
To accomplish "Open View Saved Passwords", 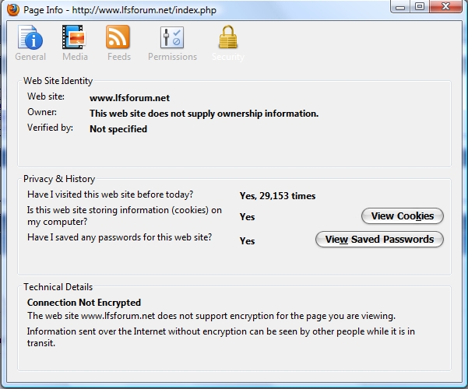I will click(379, 240).
